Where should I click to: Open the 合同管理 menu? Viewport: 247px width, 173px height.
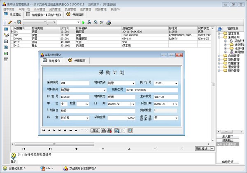click(40, 8)
